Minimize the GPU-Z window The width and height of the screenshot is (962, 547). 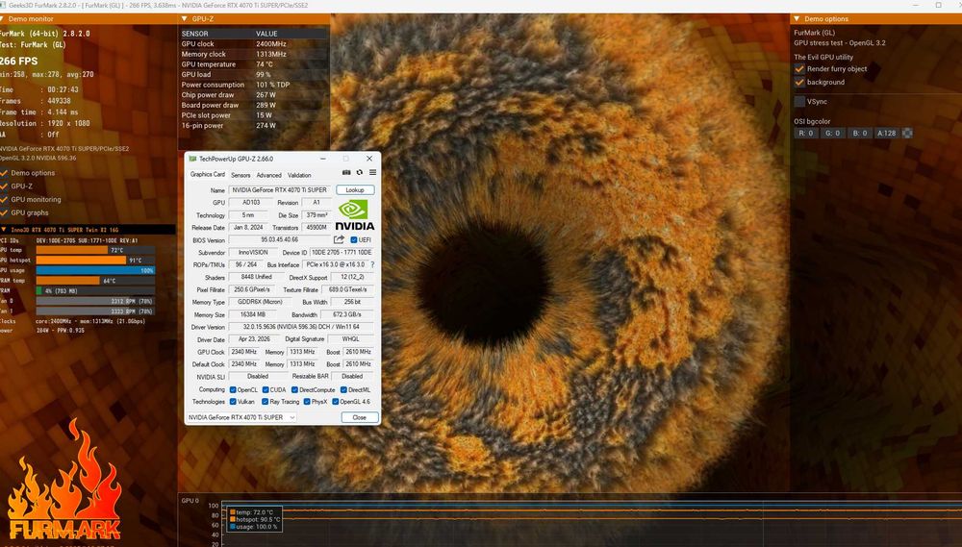point(322,159)
